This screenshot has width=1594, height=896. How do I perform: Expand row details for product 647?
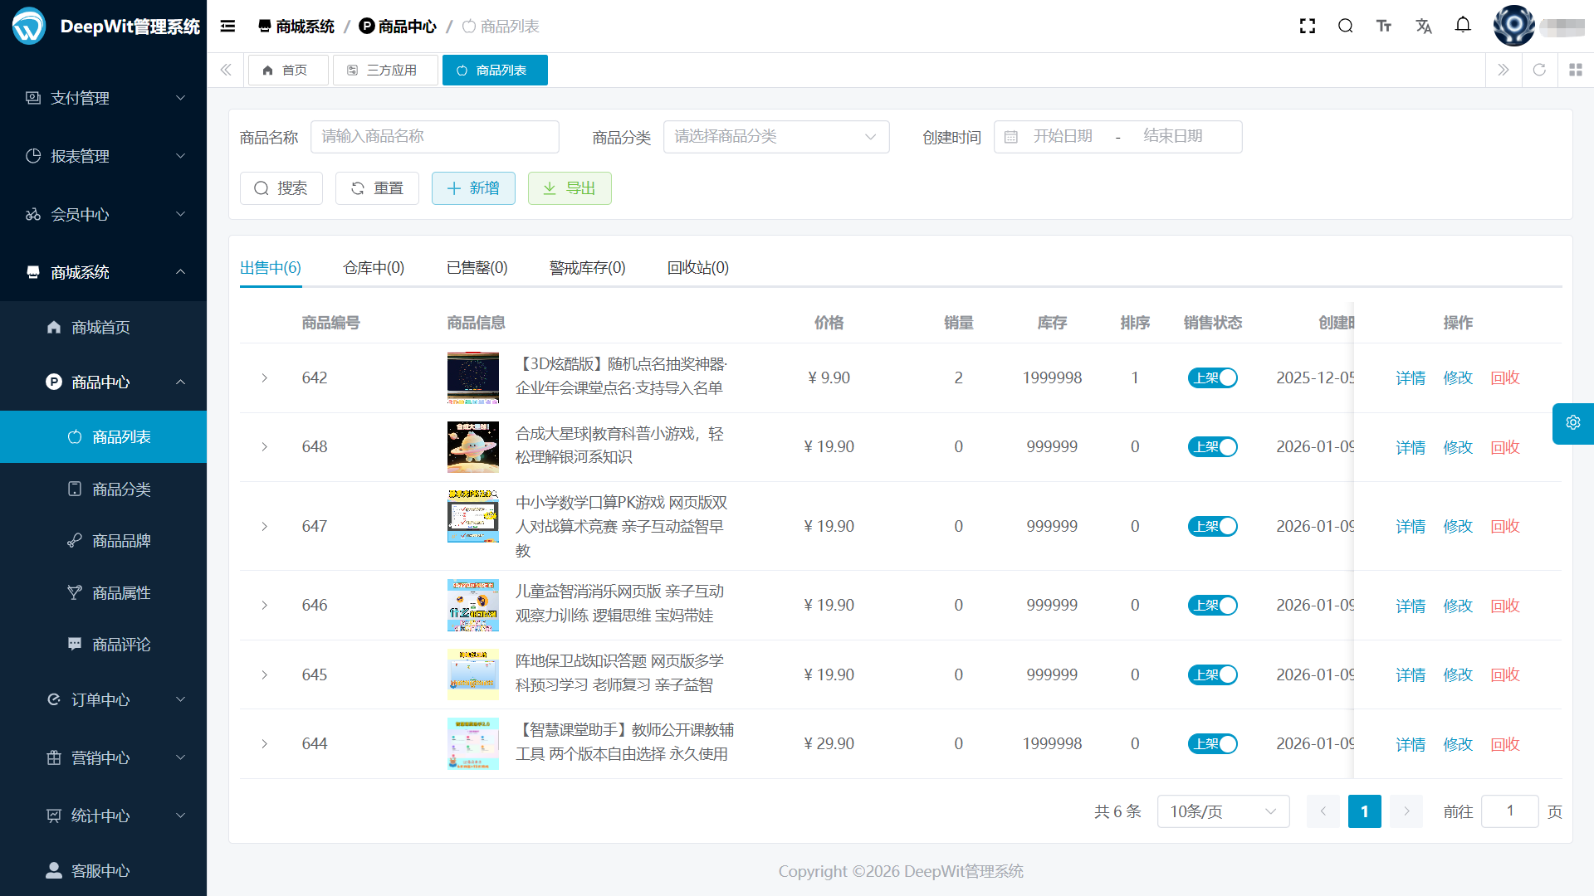[x=265, y=526]
